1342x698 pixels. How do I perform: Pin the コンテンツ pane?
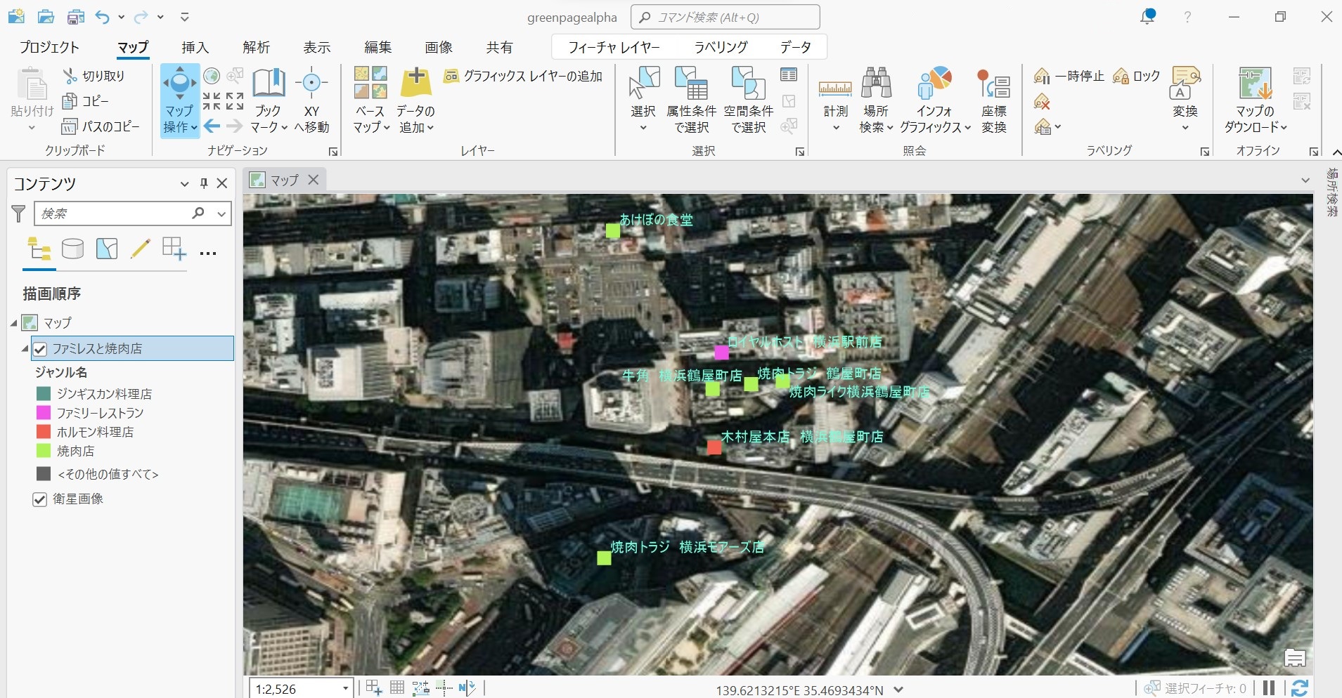(x=204, y=183)
